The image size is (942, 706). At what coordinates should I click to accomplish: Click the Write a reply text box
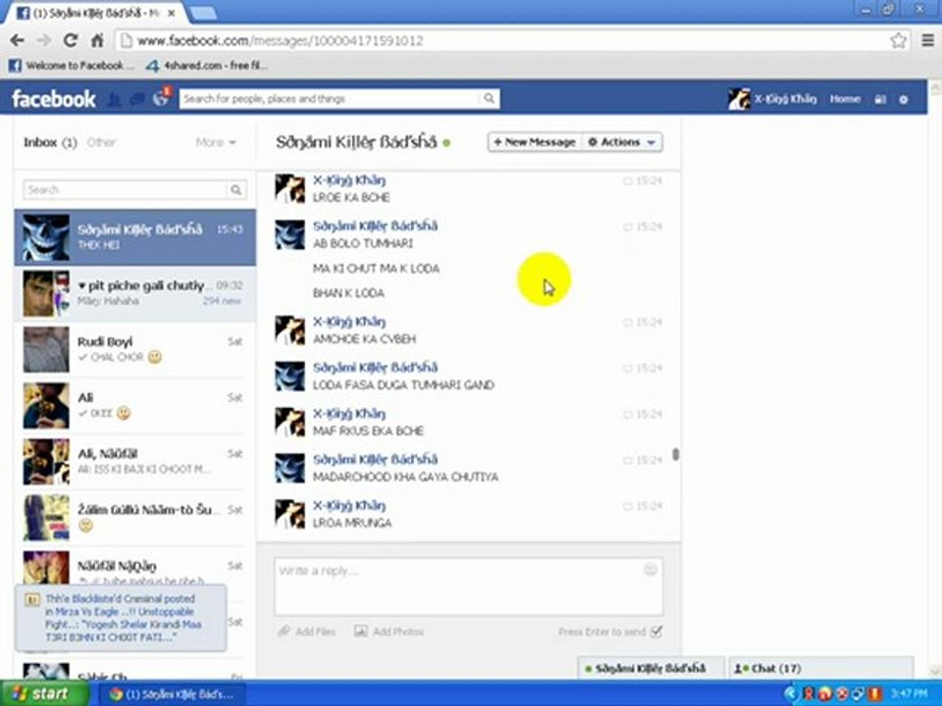tap(469, 586)
